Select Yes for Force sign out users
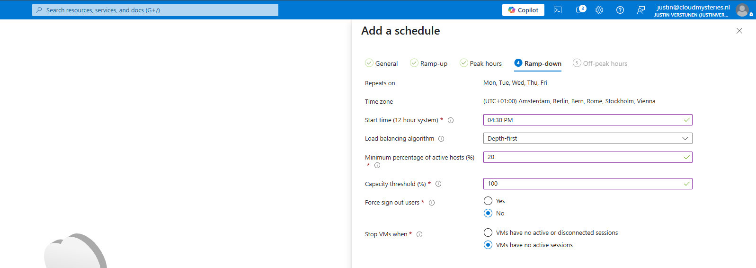The image size is (756, 268). pyautogui.click(x=488, y=201)
